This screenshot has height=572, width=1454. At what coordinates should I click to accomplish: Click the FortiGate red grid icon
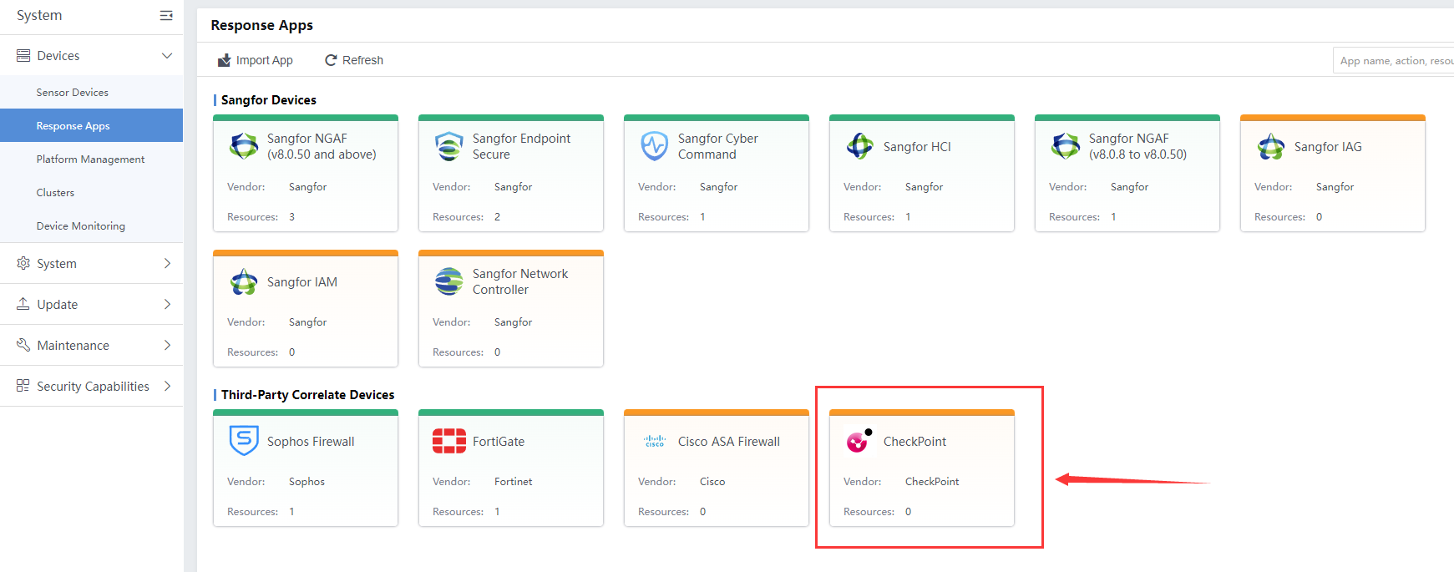448,441
